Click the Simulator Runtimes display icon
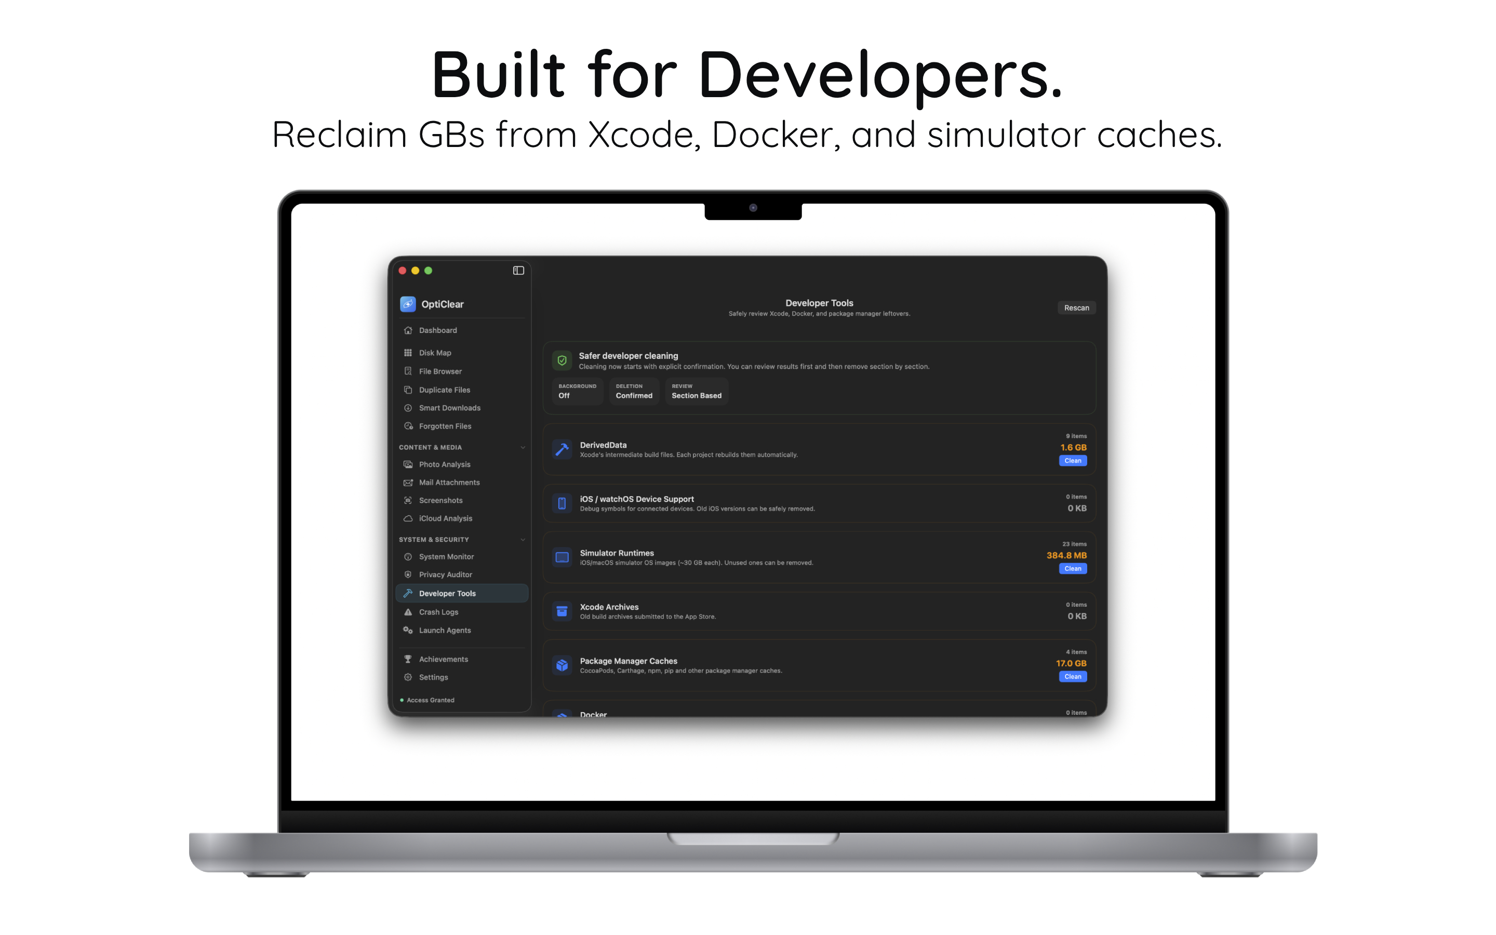 (562, 557)
